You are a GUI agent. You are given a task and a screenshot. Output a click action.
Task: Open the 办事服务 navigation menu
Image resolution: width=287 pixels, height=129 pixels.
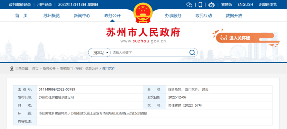(173, 16)
